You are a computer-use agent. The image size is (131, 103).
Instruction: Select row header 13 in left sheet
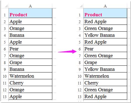point(5,96)
